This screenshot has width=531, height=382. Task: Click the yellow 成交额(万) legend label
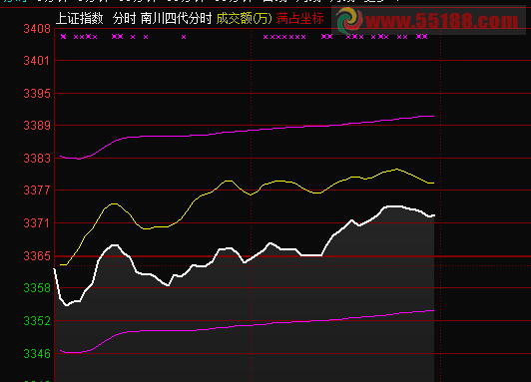click(x=245, y=19)
